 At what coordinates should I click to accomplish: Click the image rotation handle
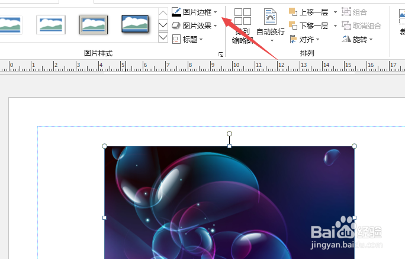(x=229, y=133)
